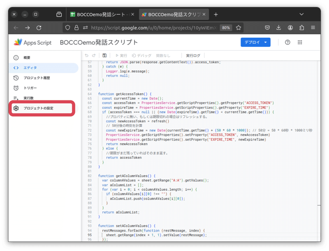
Task: Switch to BOCCOemo発話シート browser tab
Action: pyautogui.click(x=101, y=14)
